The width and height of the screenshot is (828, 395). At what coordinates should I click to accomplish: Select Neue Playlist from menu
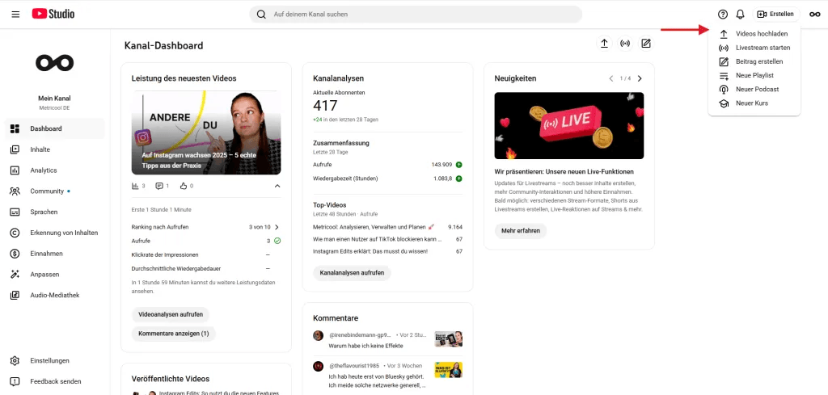(x=754, y=75)
